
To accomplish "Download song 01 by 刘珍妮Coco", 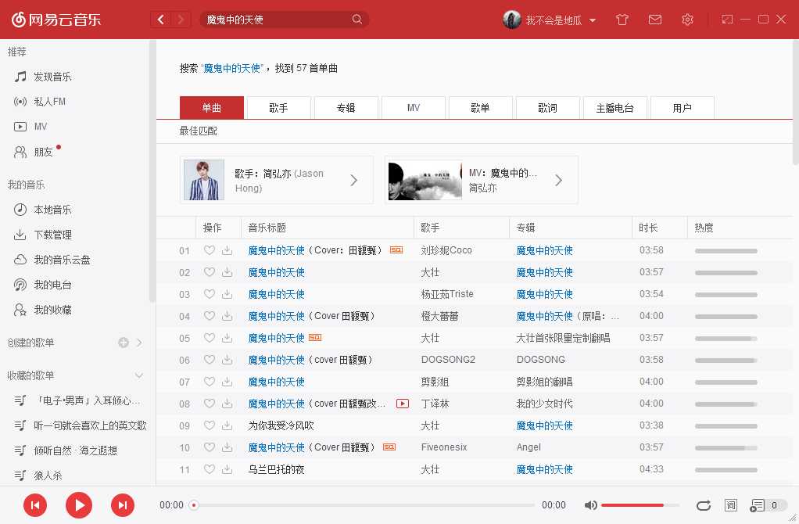I will click(228, 250).
